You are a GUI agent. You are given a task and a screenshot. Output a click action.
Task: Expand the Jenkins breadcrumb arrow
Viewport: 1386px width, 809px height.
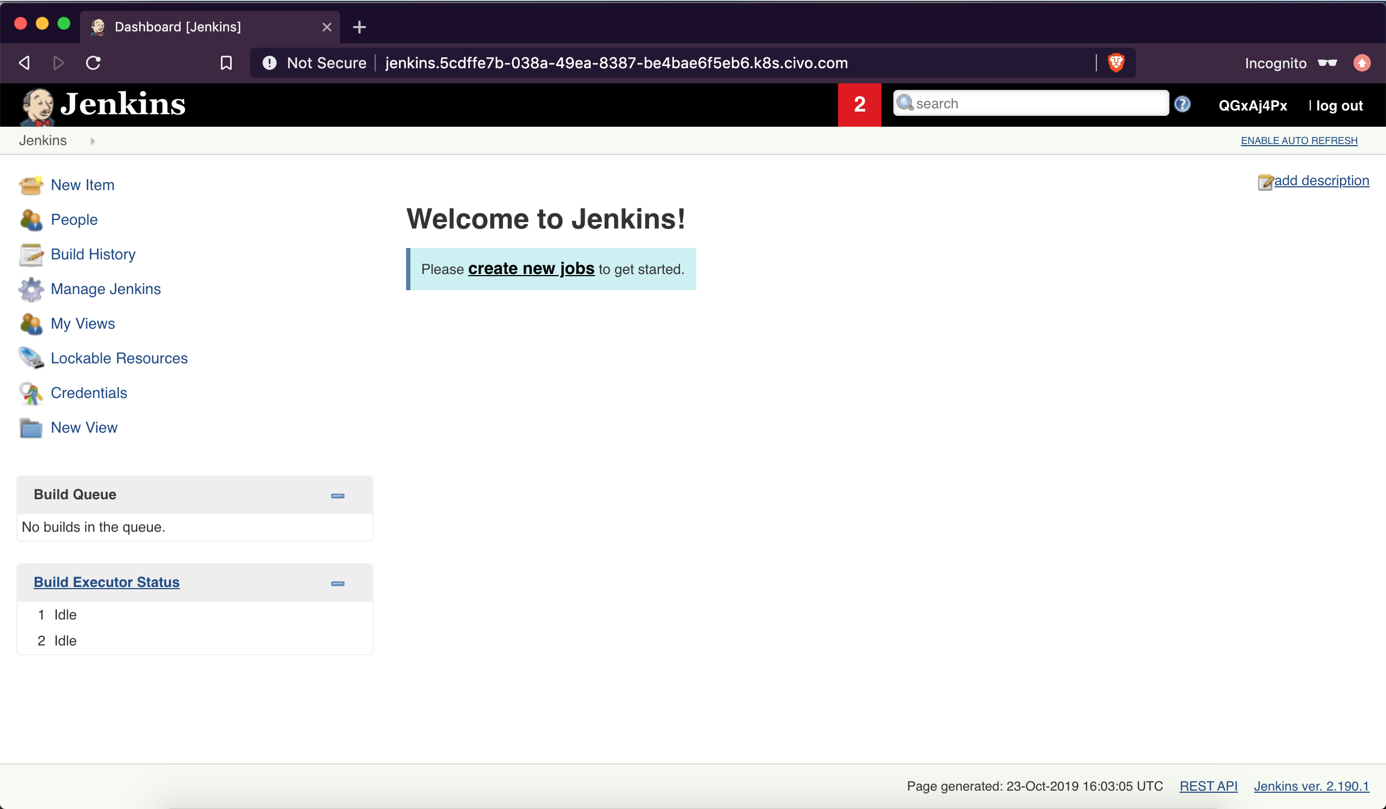[93, 141]
